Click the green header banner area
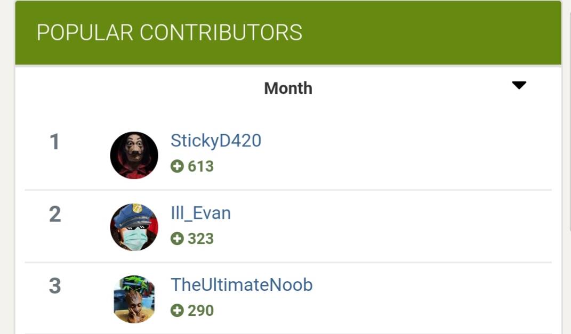The width and height of the screenshot is (571, 334). (x=288, y=33)
